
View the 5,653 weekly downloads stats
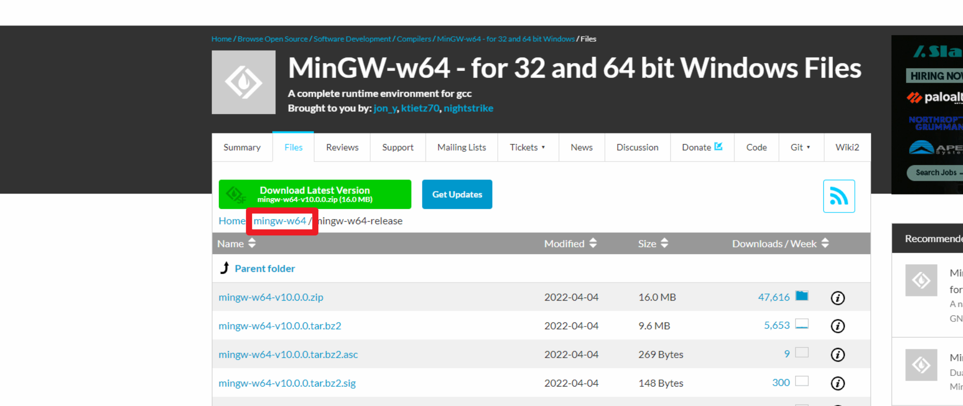777,325
